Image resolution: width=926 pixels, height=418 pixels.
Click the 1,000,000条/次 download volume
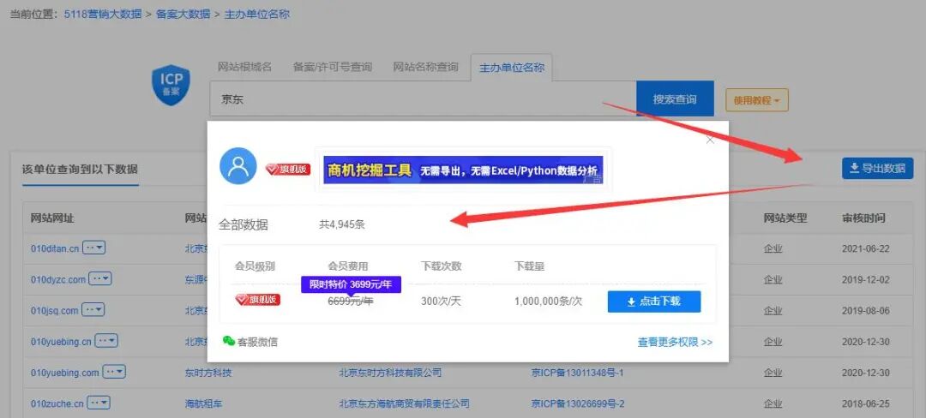[x=548, y=302]
